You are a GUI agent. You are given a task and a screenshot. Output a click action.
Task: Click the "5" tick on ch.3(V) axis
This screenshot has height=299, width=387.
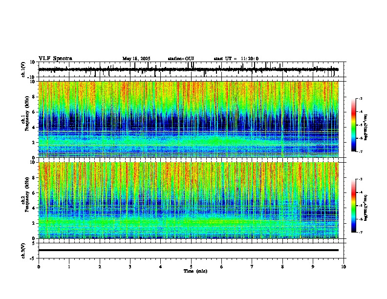tap(34, 243)
